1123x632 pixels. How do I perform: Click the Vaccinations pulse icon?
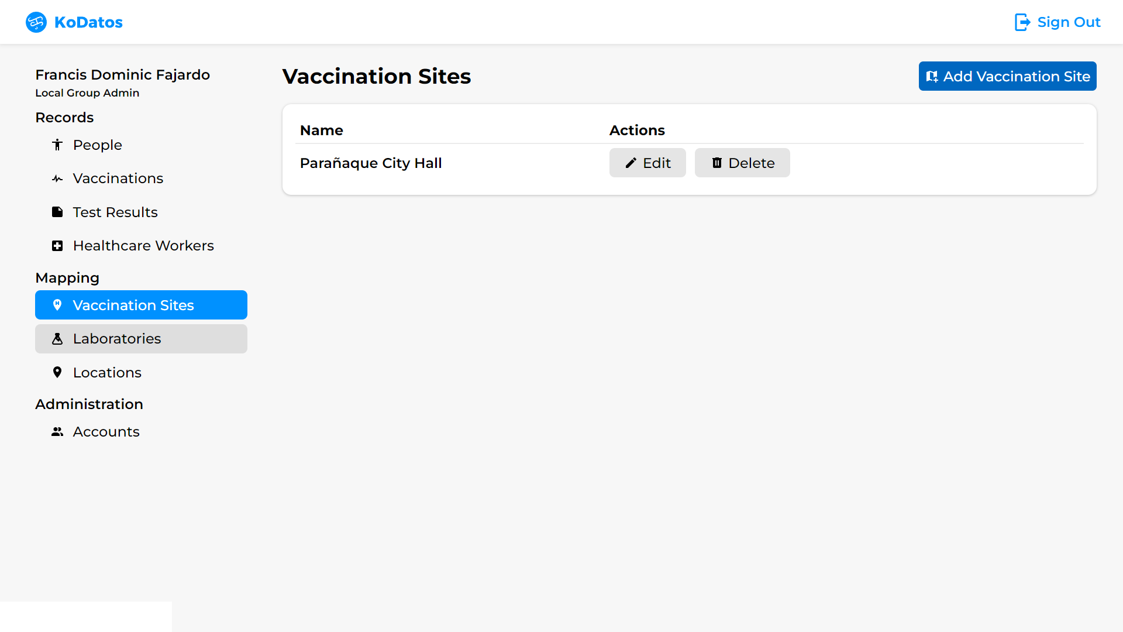[57, 178]
